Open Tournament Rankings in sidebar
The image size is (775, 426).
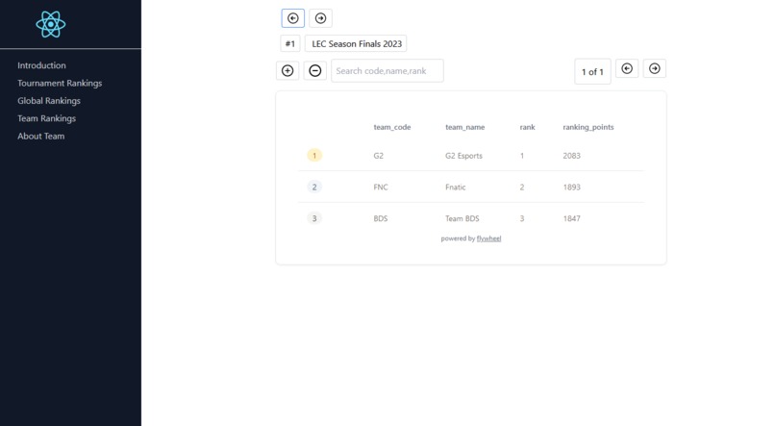click(x=60, y=83)
